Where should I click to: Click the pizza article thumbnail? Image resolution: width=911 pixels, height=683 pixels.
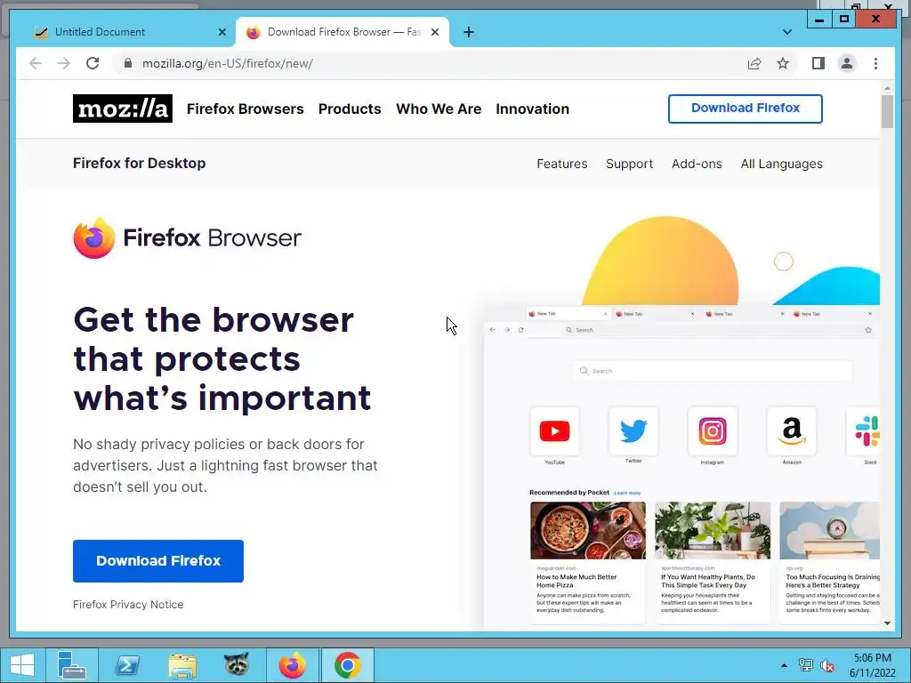click(x=588, y=531)
